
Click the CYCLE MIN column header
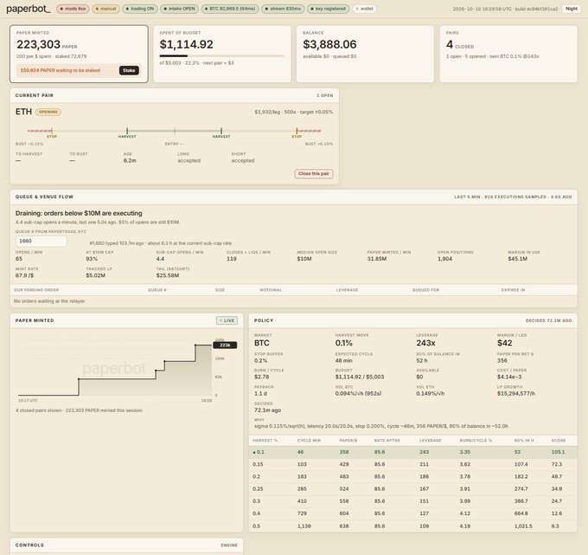coord(310,441)
